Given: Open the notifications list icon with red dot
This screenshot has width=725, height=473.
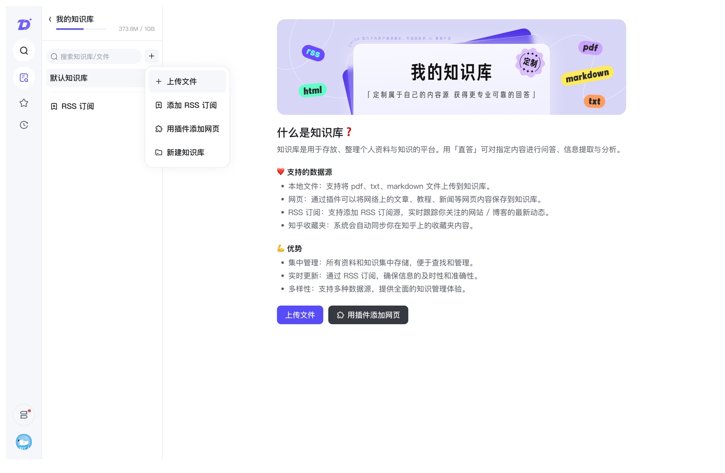Looking at the screenshot, I should pyautogui.click(x=24, y=415).
